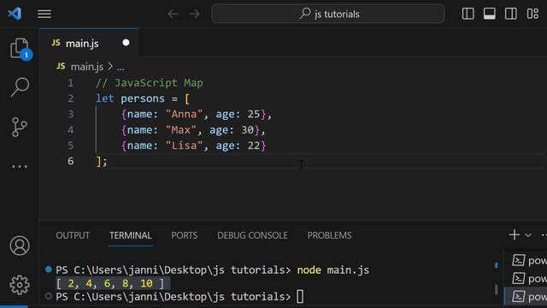Click the terminal cursor at the prompt
Image resolution: width=547 pixels, height=308 pixels.
300,297
